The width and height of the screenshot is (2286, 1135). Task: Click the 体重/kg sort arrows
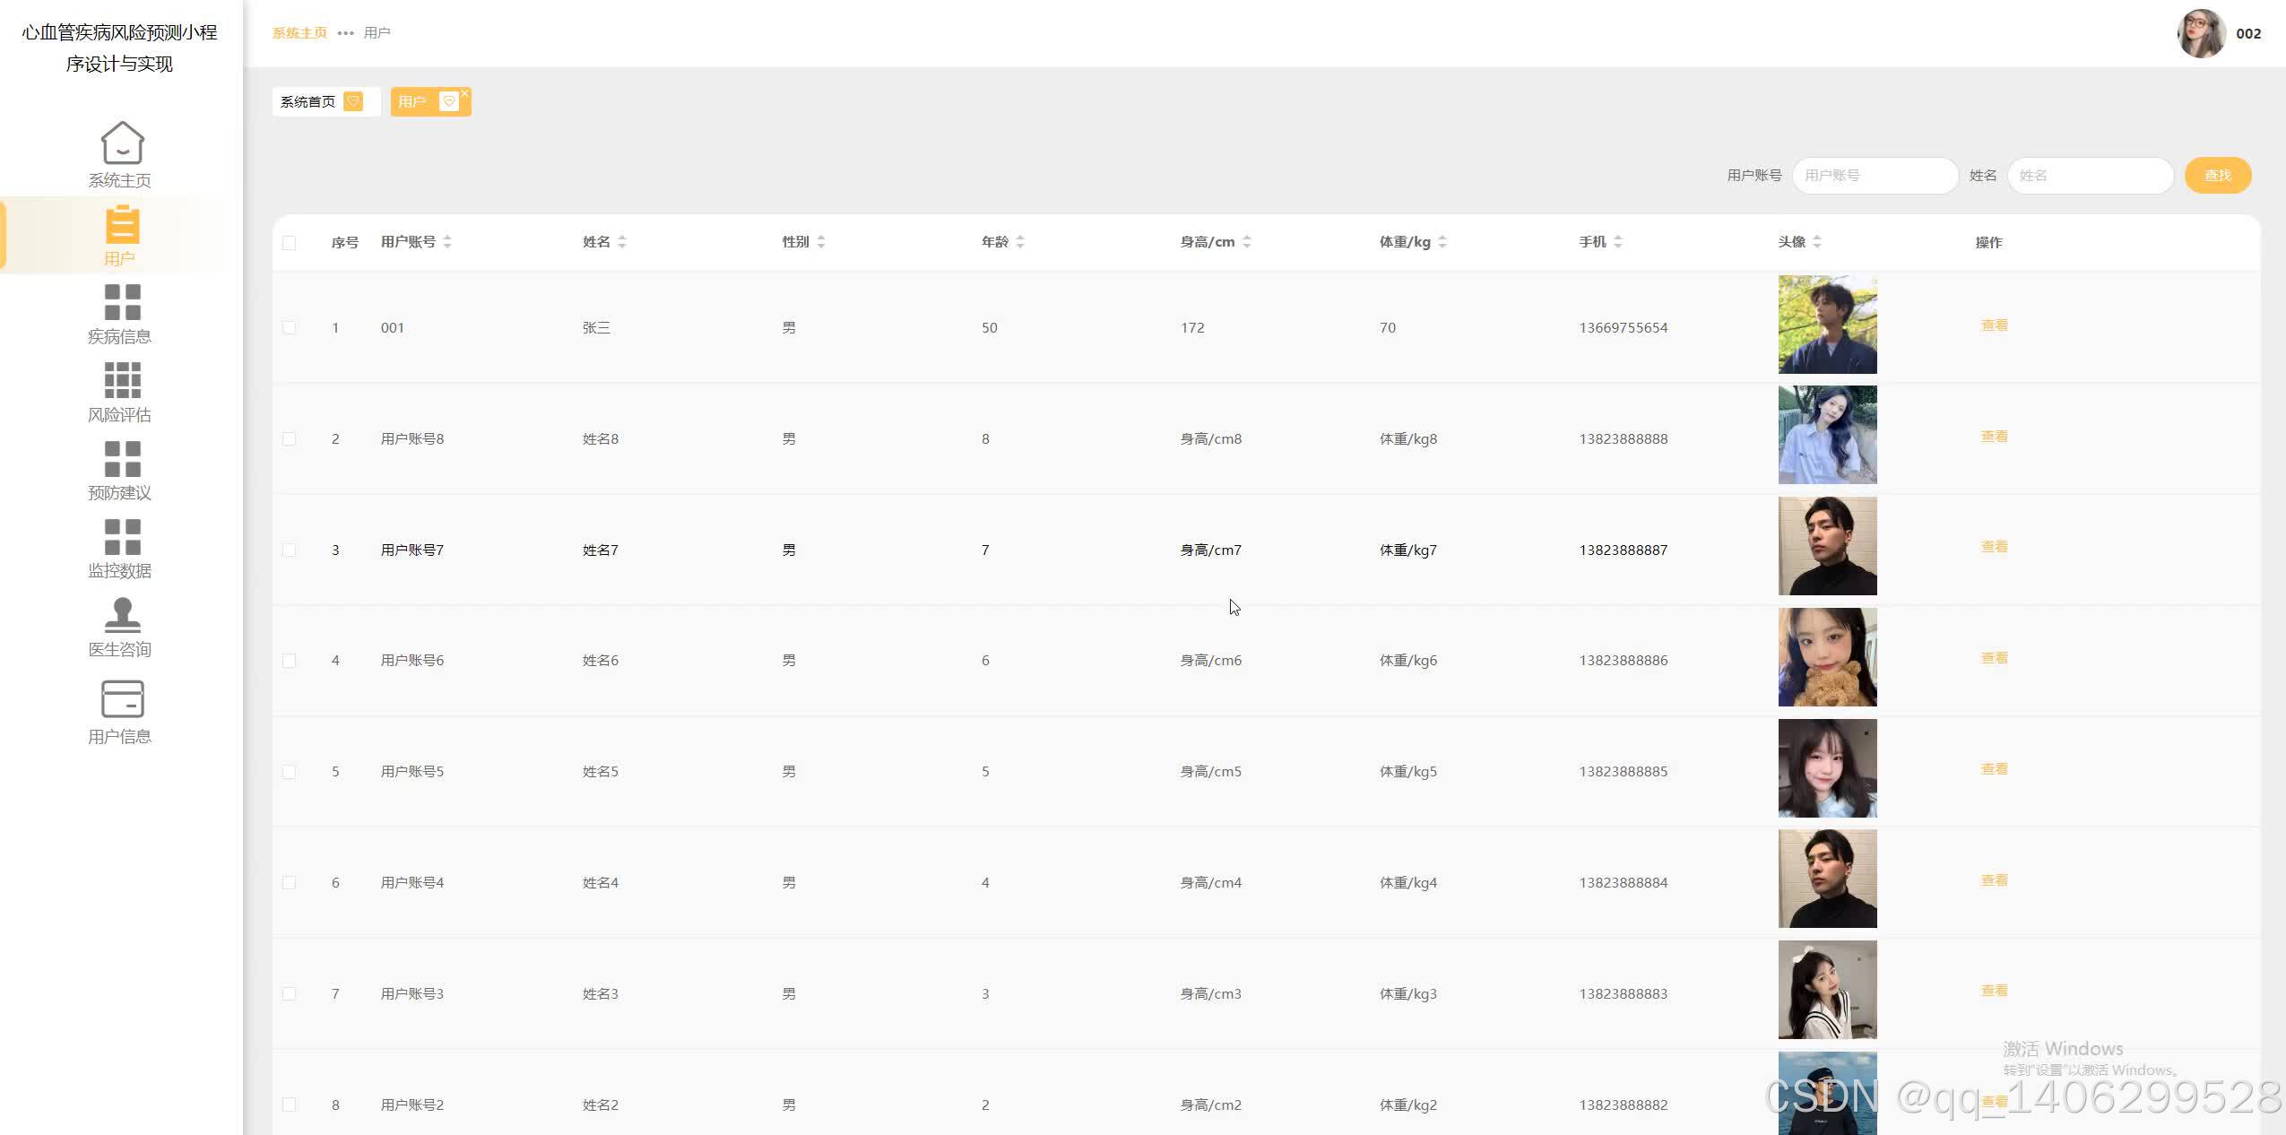(1442, 242)
